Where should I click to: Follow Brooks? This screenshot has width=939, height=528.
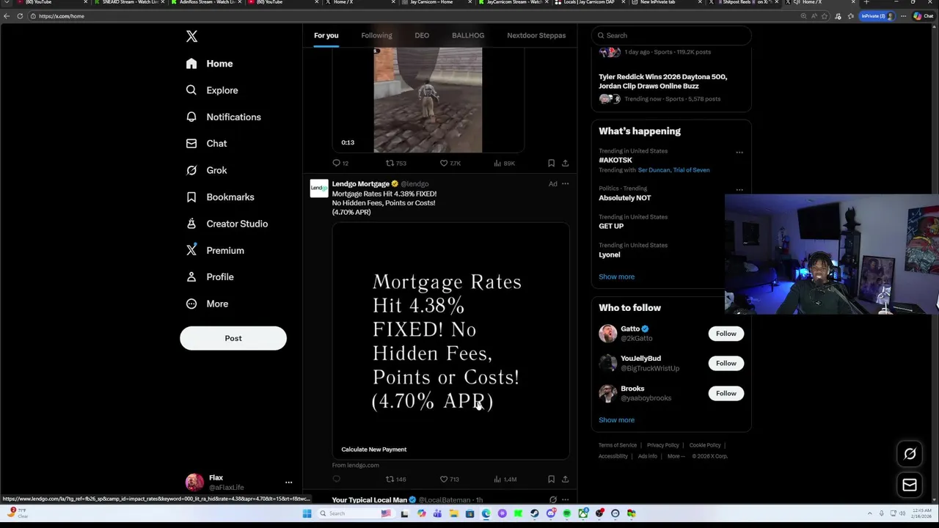point(726,393)
